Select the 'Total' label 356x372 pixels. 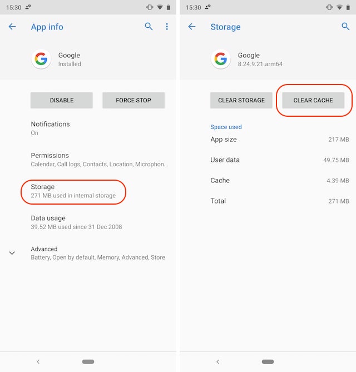pyautogui.click(x=218, y=201)
